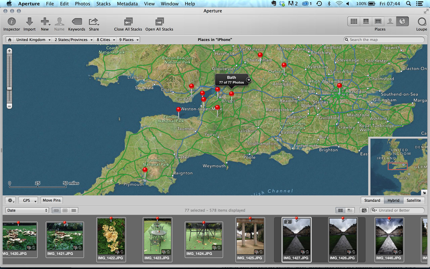Switch browser to filmstrip view
Image resolution: width=430 pixels, height=269 pixels.
(x=56, y=210)
